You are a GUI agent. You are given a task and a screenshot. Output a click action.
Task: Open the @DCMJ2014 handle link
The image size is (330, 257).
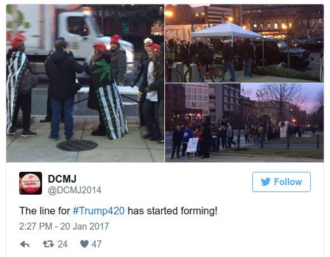click(x=75, y=190)
